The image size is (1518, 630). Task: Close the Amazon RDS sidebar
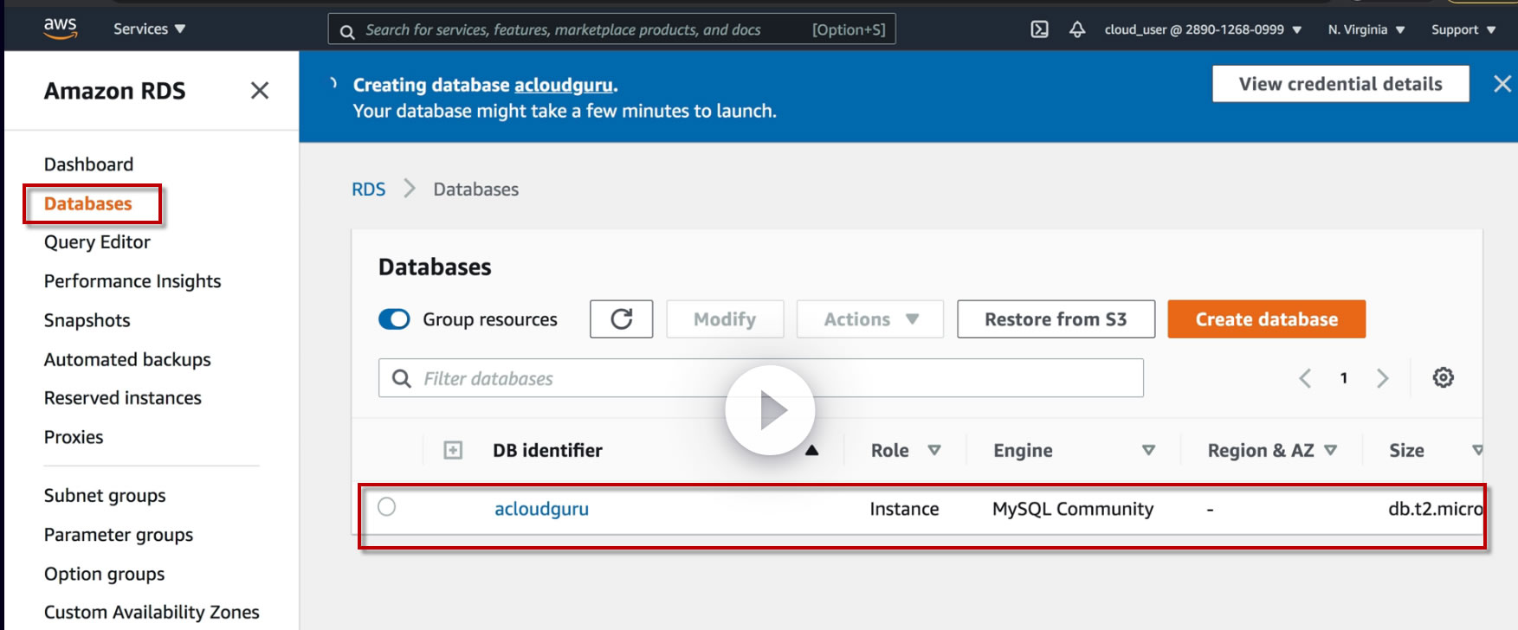260,91
